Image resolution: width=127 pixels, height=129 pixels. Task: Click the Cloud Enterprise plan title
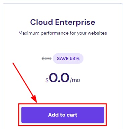point(63,22)
